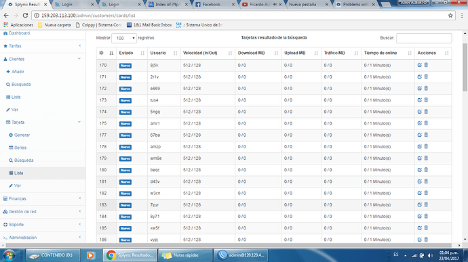Switch to Index of /ftp/ tab
This screenshot has width=468, height=262.
(x=167, y=5)
